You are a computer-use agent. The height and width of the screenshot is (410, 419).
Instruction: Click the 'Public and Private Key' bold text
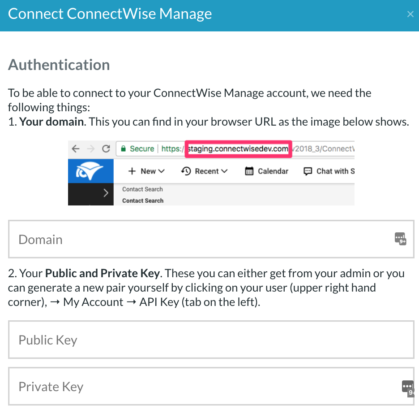[103, 274]
